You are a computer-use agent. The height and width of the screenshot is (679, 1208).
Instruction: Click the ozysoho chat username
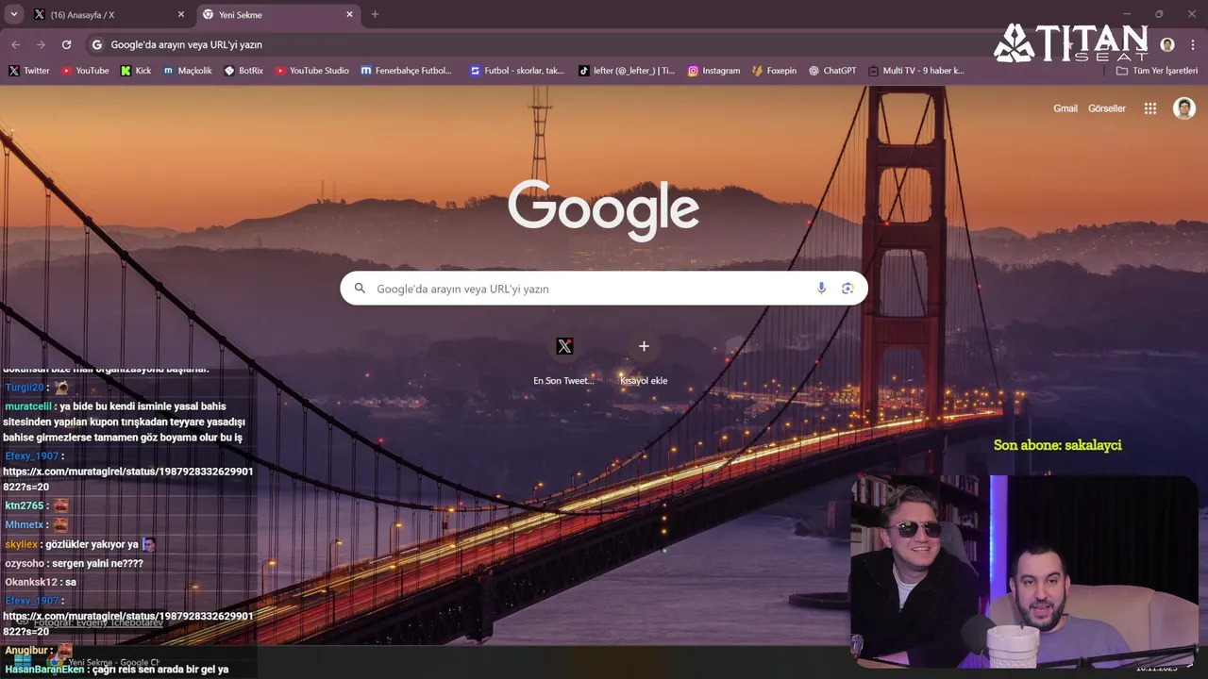25,563
